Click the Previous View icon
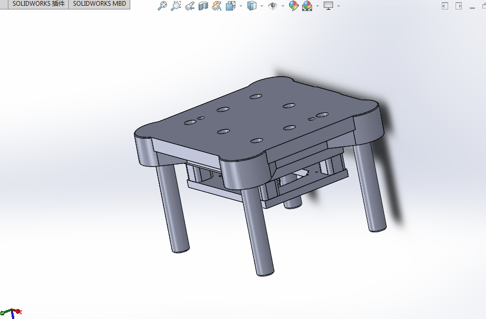Image resolution: width=486 pixels, height=319 pixels. tap(190, 6)
